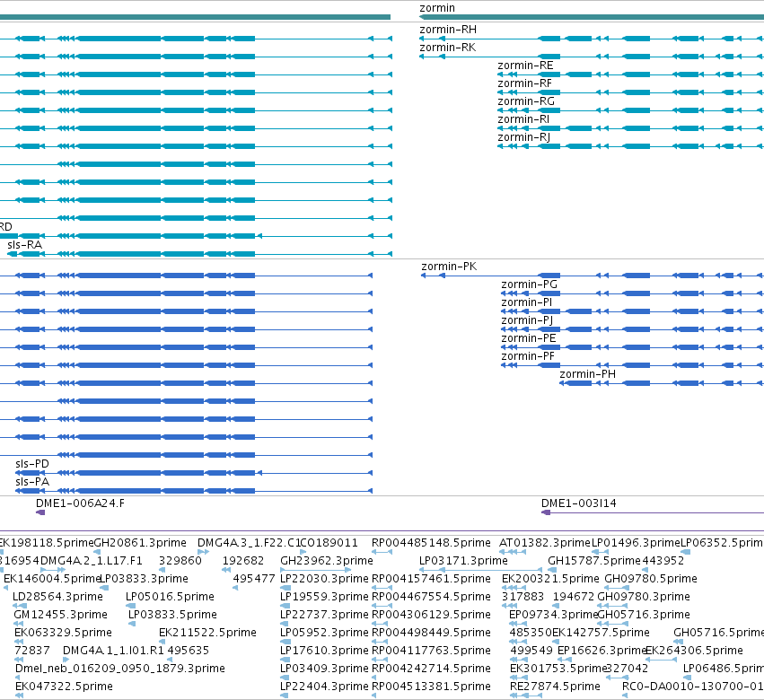Click the GH05716.3prime label
The height and width of the screenshot is (700, 764).
point(644,615)
